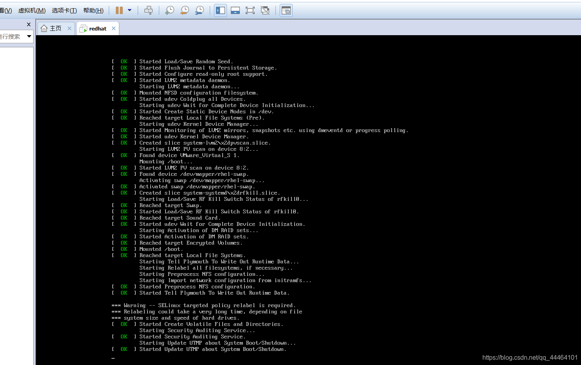Revert the VM to the previous snapshot
581x365 pixels.
[184, 11]
